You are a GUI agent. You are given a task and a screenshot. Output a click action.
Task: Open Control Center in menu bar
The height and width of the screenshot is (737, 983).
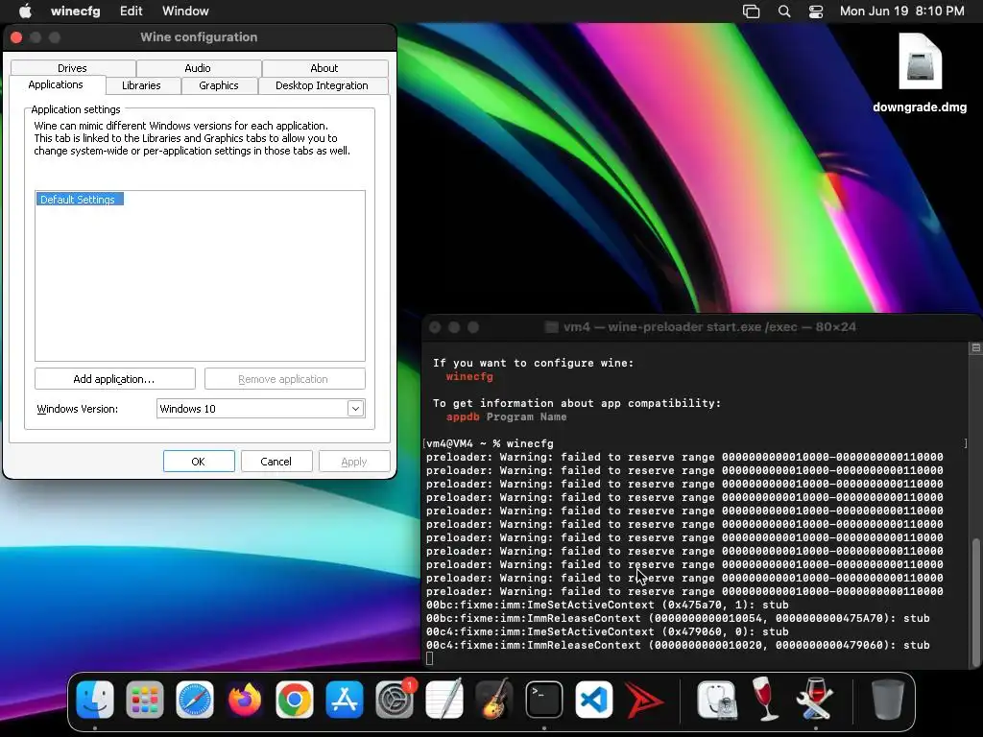coord(816,12)
